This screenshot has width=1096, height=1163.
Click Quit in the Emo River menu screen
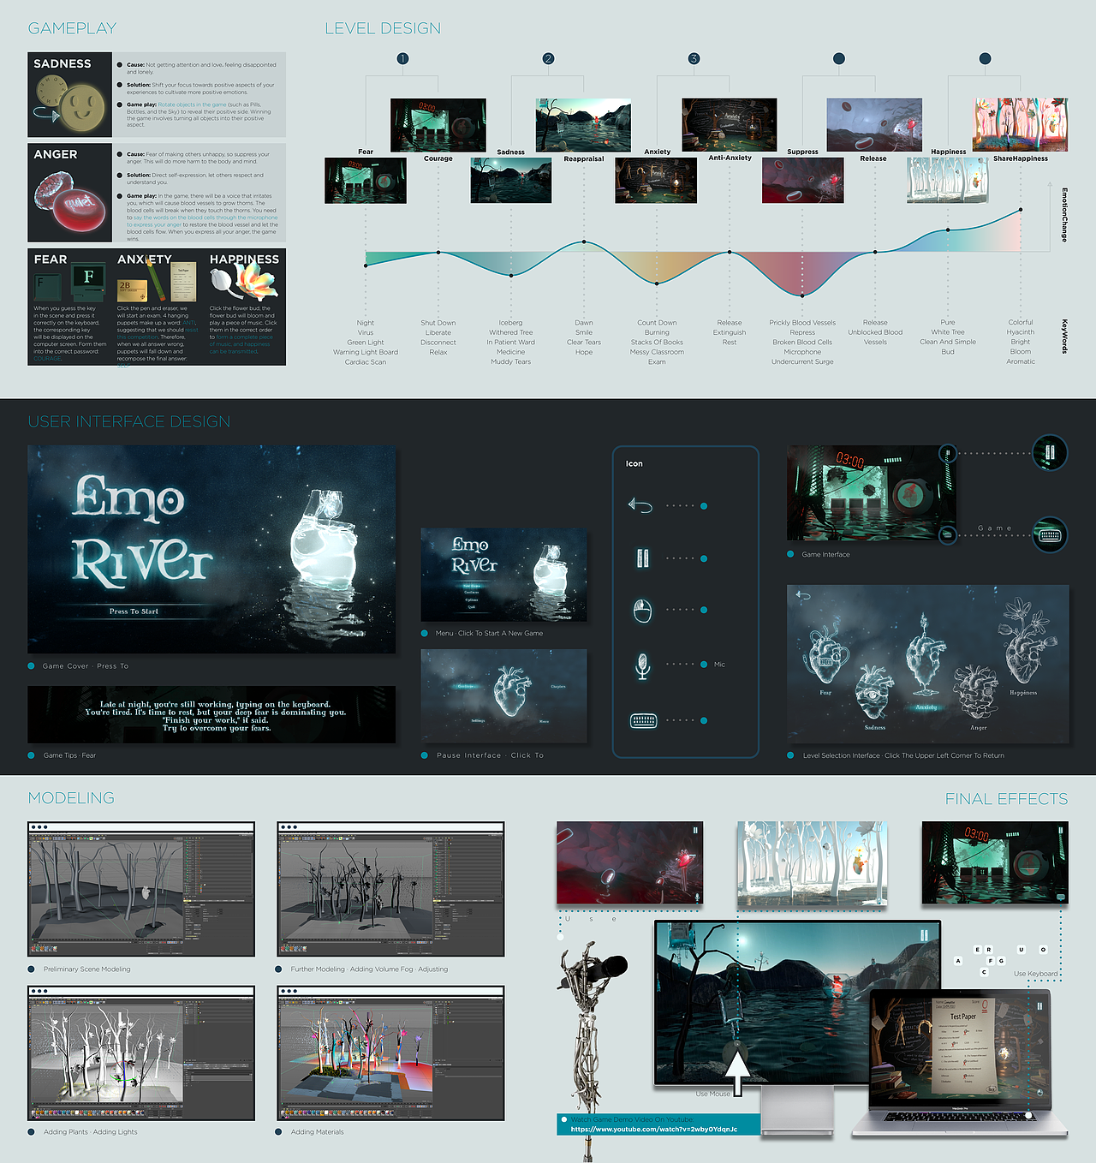472,607
